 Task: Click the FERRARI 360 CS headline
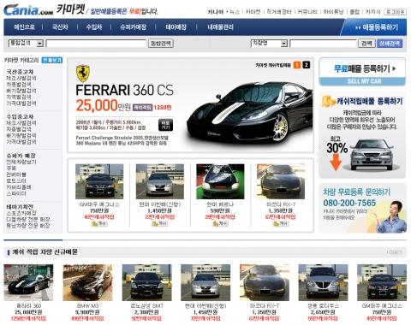124,91
